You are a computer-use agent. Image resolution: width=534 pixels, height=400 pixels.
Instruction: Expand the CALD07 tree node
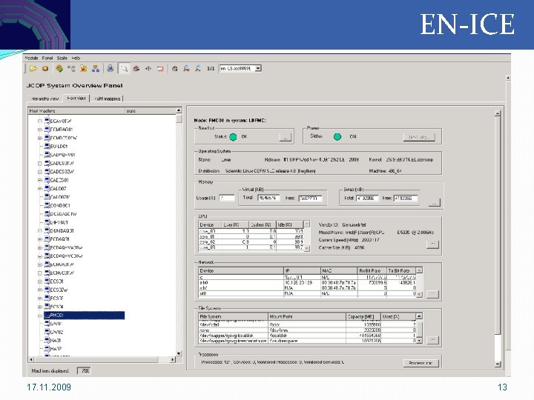coord(40,188)
